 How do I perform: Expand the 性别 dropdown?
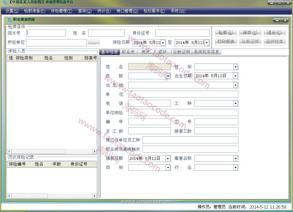[235, 67]
